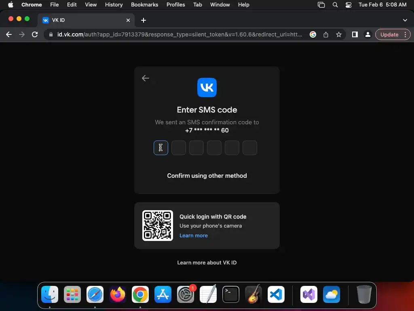The image size is (414, 311).
Task: Click the Chrome icon in the Dock
Action: point(140,294)
